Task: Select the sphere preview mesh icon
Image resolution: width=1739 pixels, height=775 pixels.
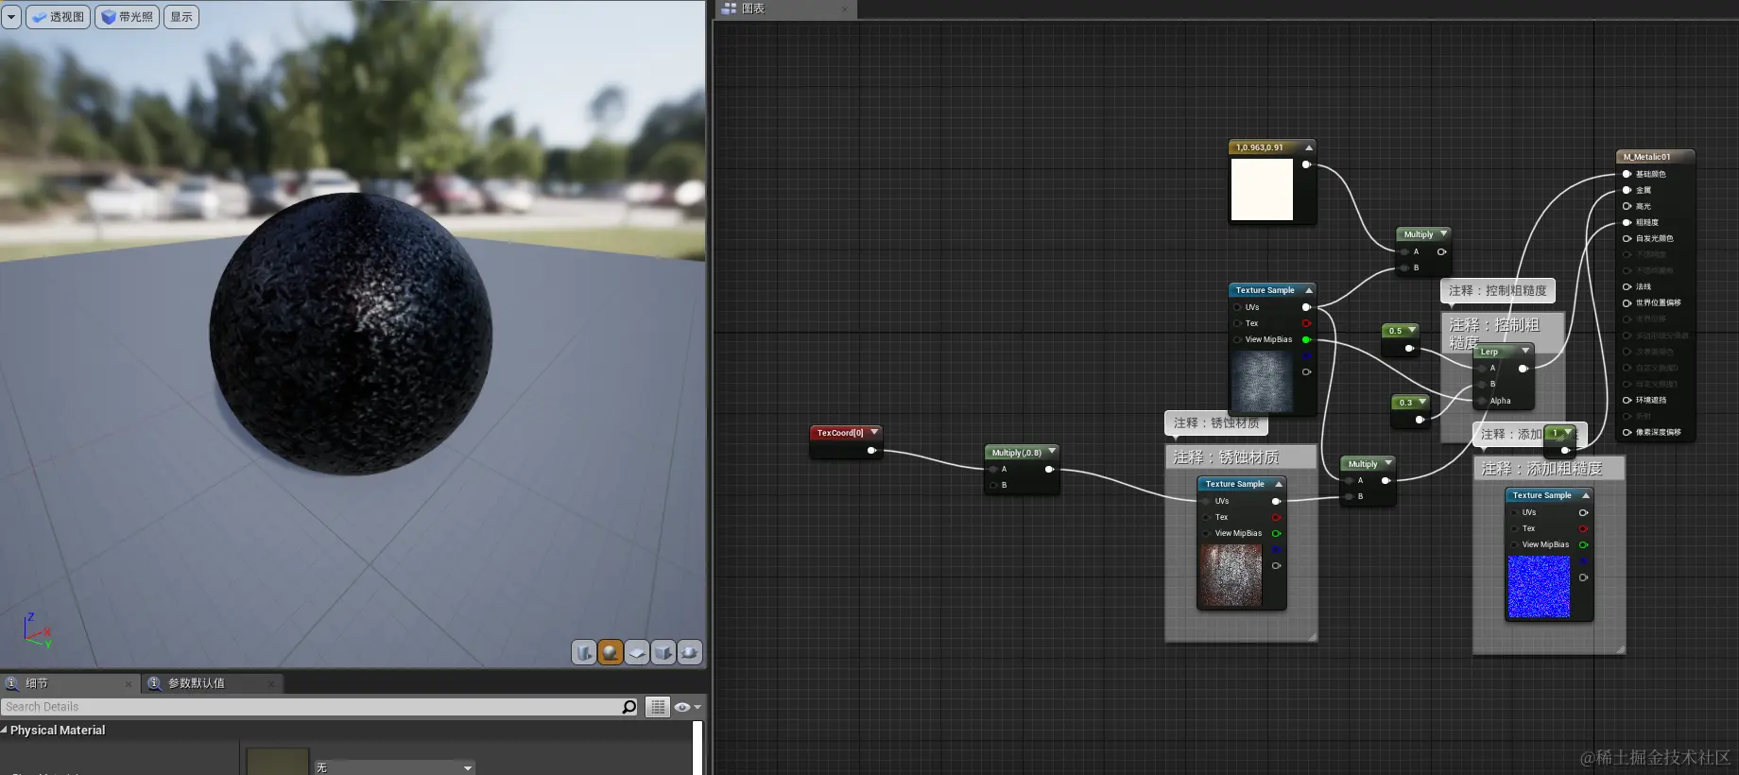Action: [x=611, y=652]
